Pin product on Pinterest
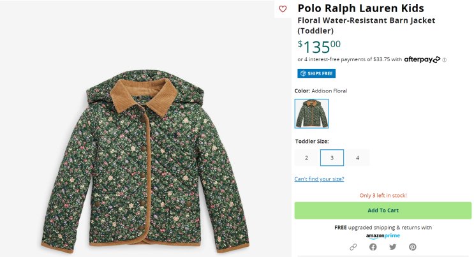 tap(413, 247)
